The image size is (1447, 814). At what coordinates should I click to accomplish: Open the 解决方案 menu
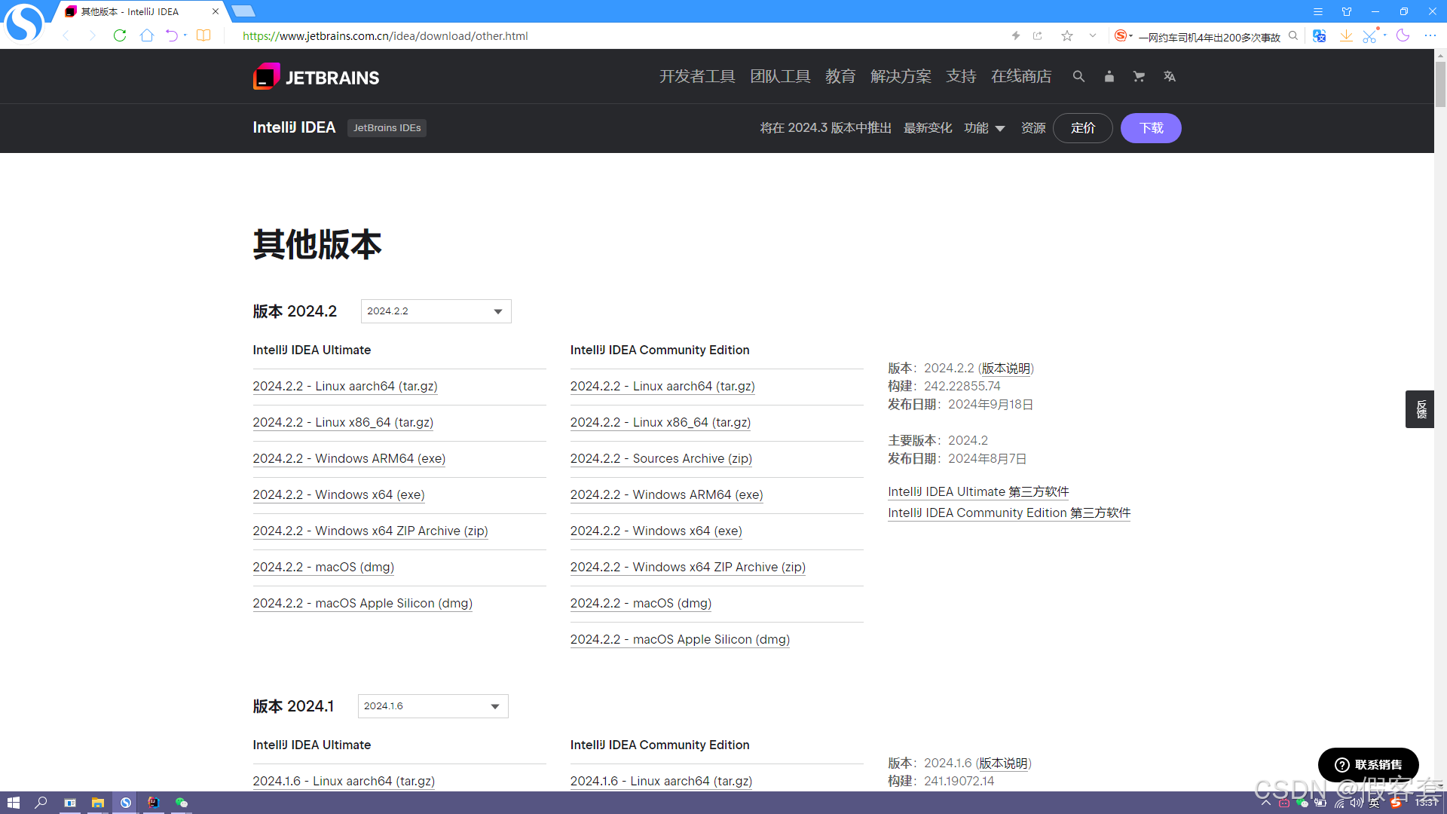(x=901, y=77)
